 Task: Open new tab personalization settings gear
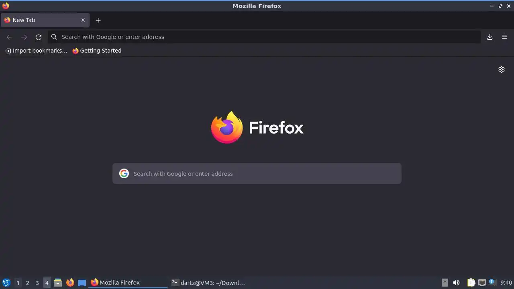coord(502,69)
